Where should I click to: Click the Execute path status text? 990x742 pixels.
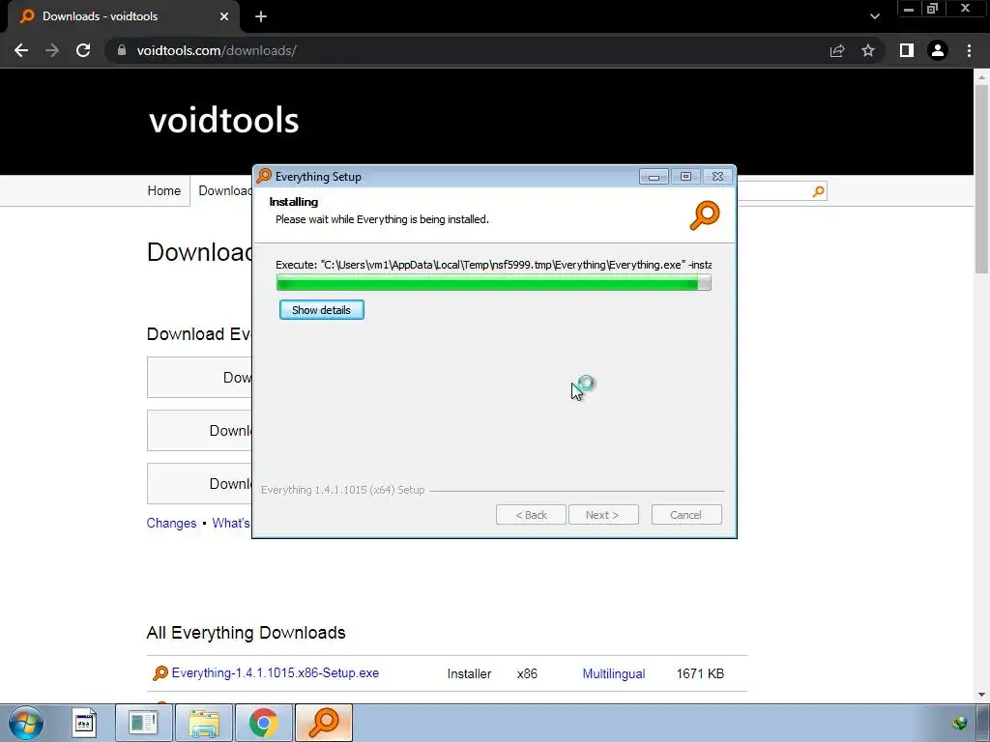494,265
